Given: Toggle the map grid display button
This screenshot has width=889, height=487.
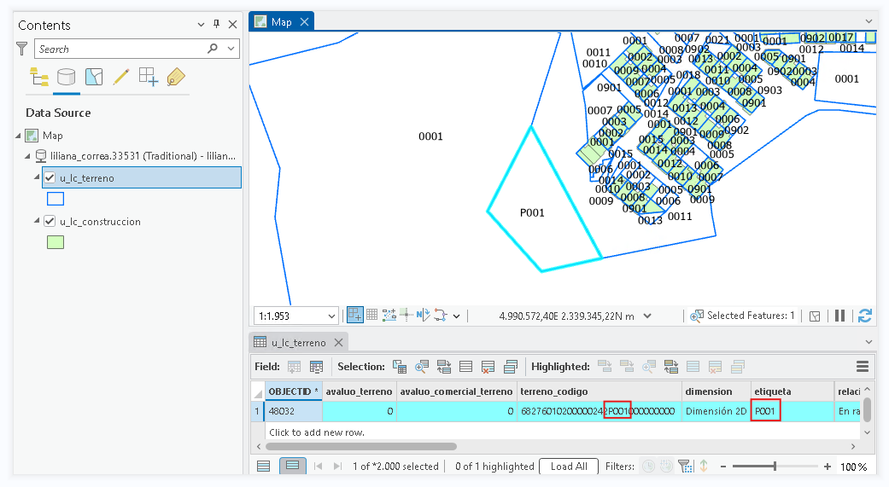Looking at the screenshot, I should (x=372, y=315).
